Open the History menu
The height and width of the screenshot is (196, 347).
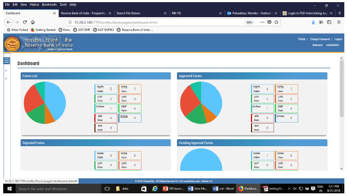[x=34, y=4]
